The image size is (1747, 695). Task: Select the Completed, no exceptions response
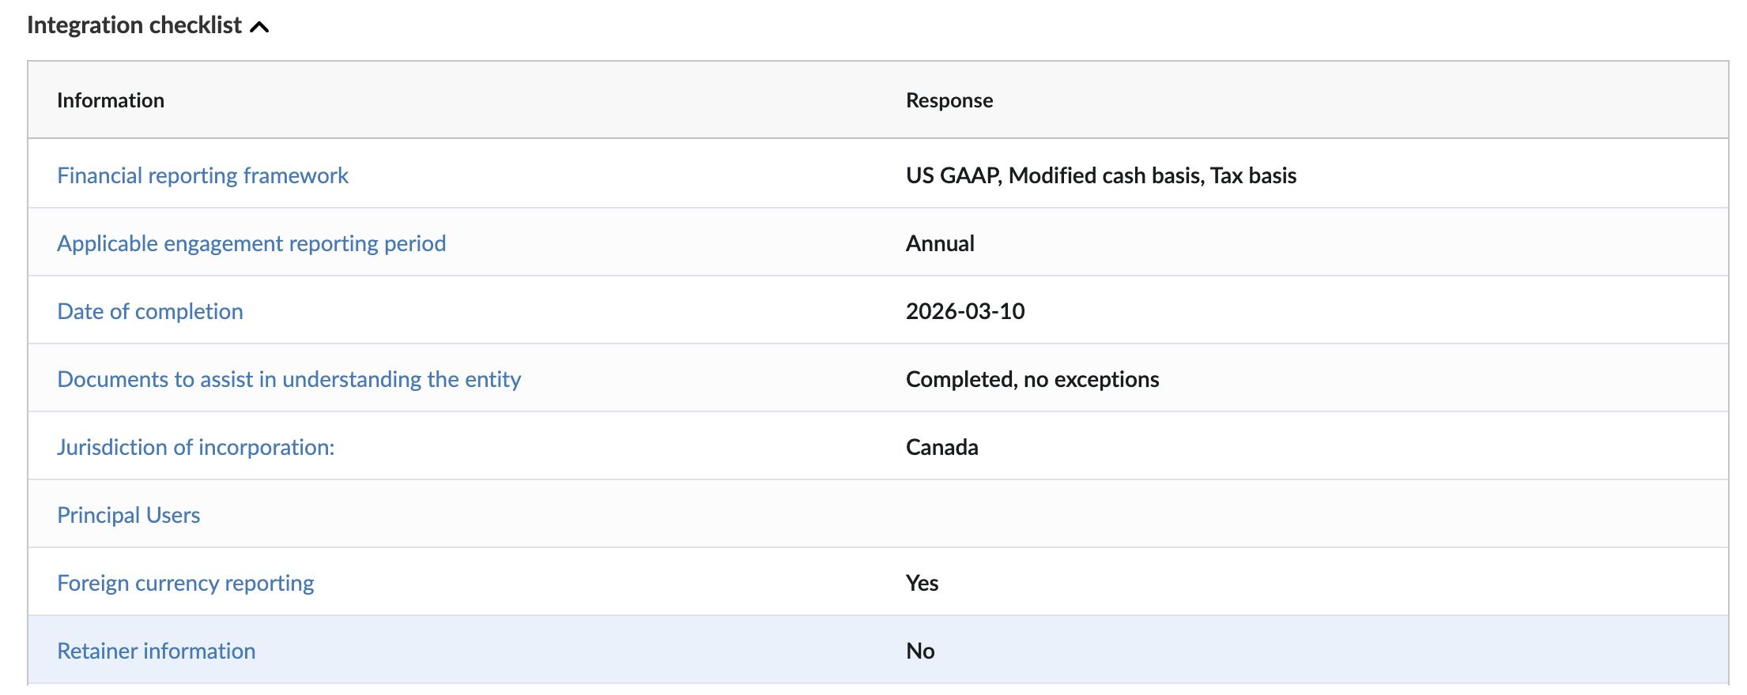1032,379
